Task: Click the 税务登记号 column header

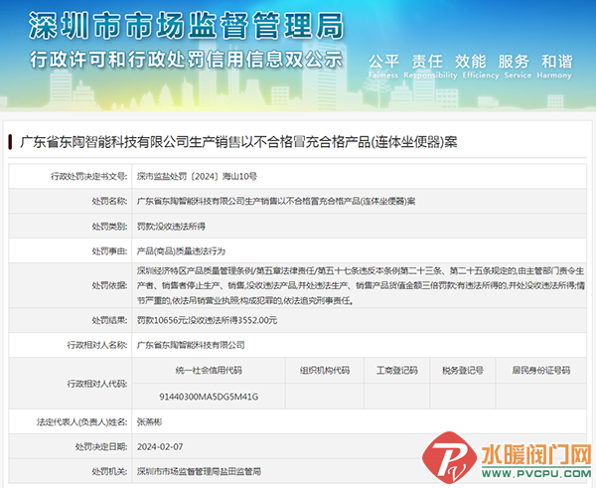Action: tap(463, 370)
